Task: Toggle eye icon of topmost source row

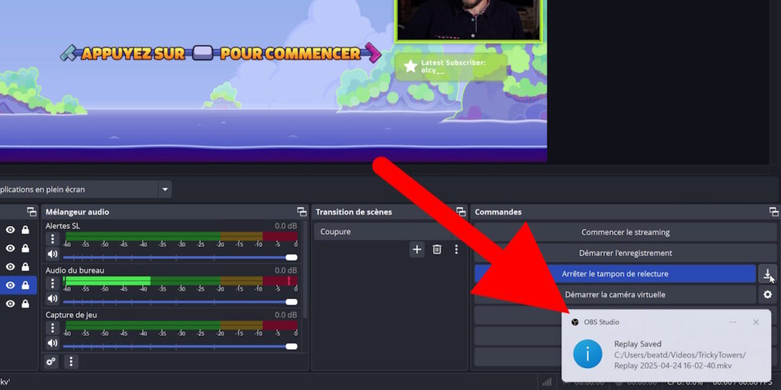Action: pos(10,230)
